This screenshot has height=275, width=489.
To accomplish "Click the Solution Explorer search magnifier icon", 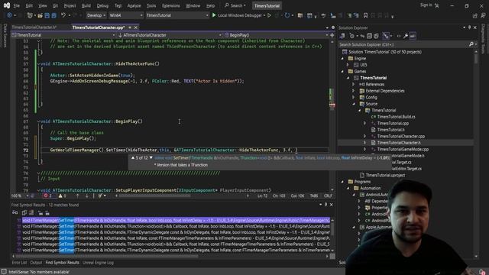I will [x=471, y=44].
